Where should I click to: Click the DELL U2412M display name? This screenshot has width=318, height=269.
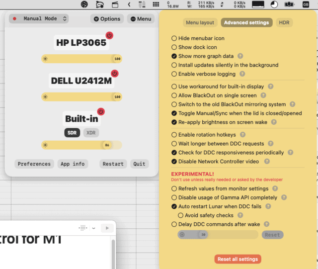coord(81,81)
